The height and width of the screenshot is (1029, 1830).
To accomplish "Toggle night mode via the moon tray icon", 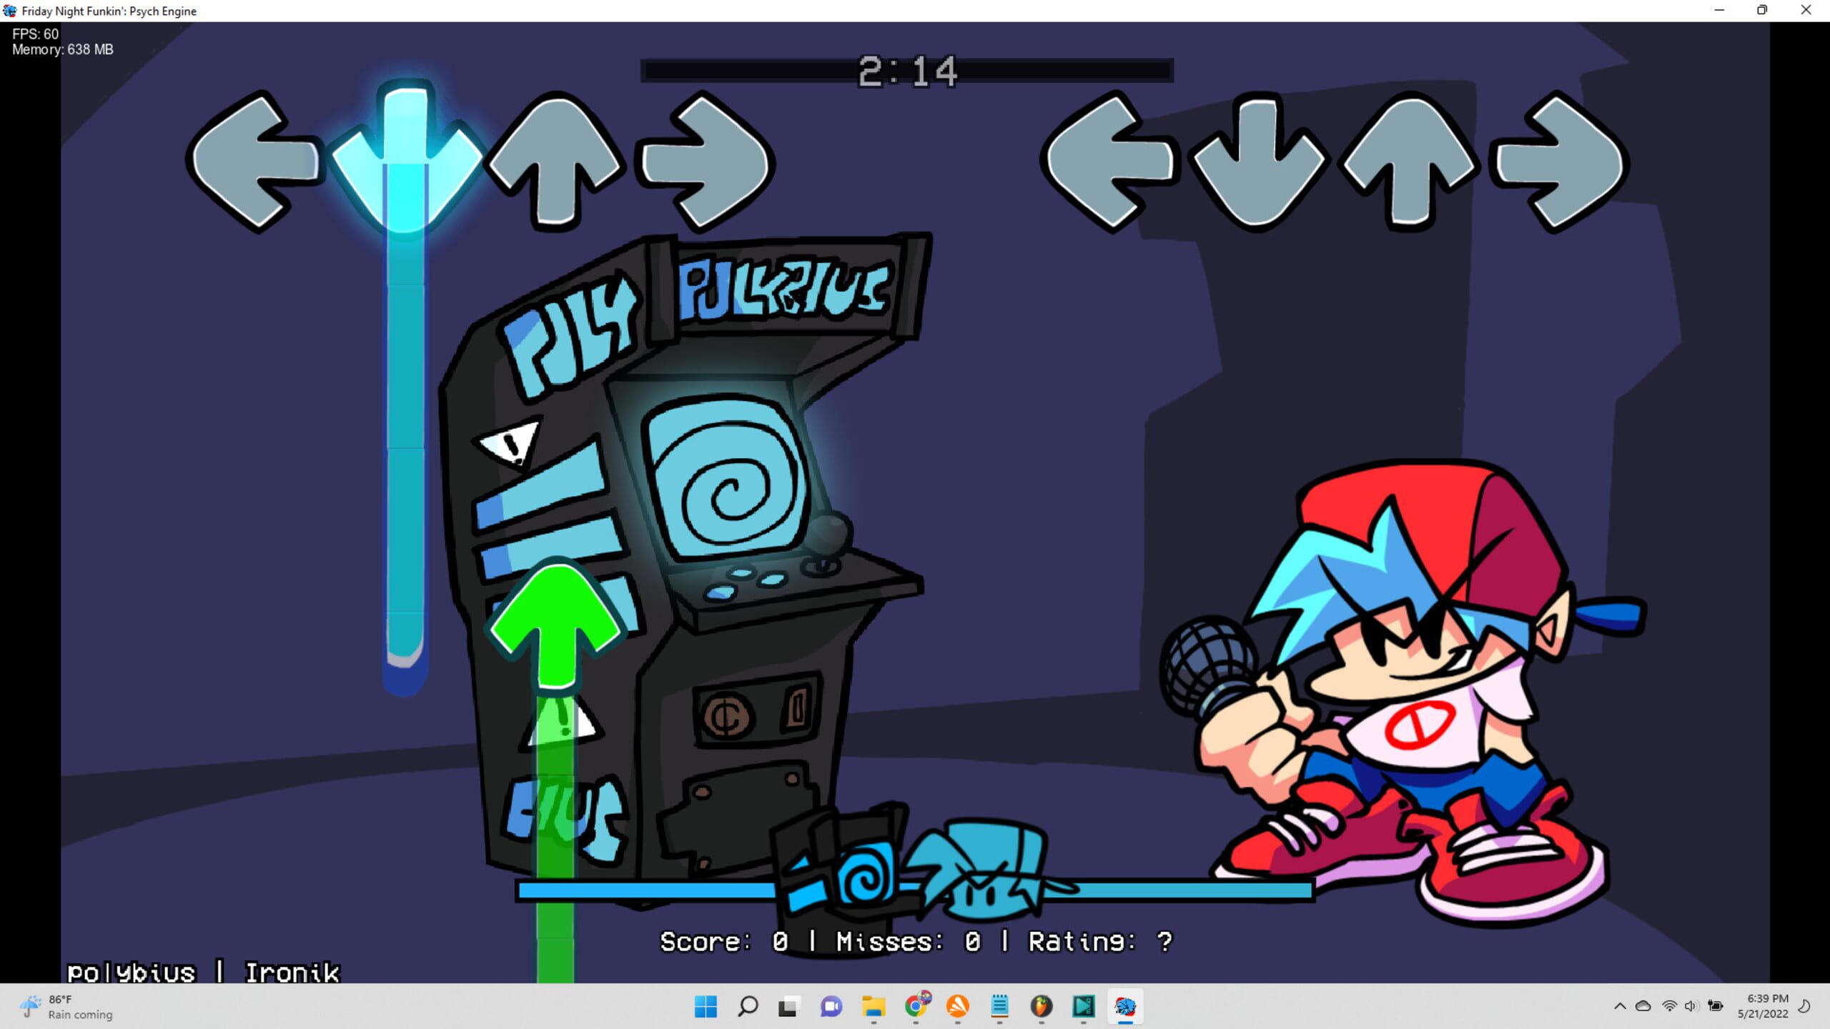I will click(x=1807, y=1008).
